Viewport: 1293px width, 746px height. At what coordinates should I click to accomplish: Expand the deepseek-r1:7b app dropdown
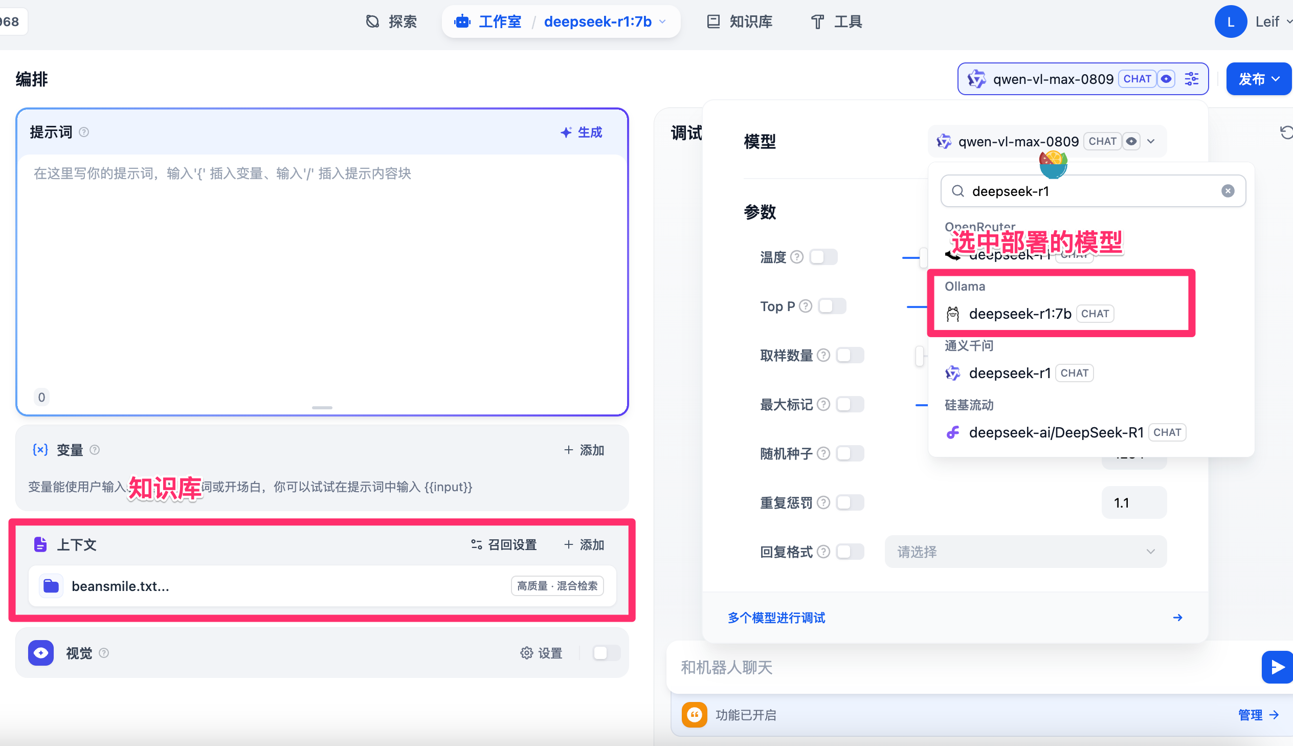pos(663,21)
